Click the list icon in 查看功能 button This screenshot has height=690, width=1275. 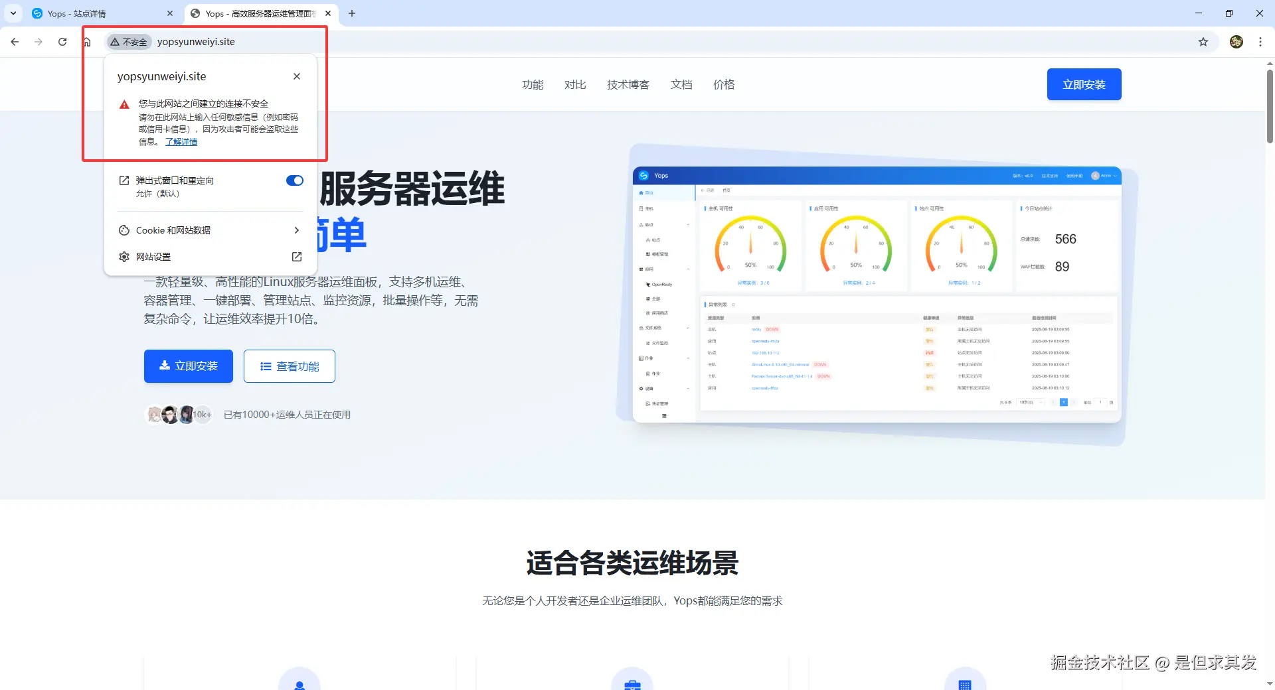tap(266, 366)
